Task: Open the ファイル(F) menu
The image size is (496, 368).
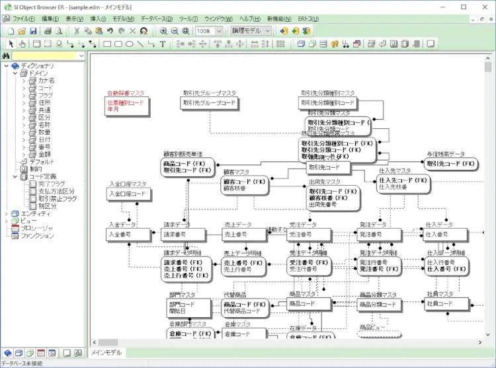Action: coord(24,19)
